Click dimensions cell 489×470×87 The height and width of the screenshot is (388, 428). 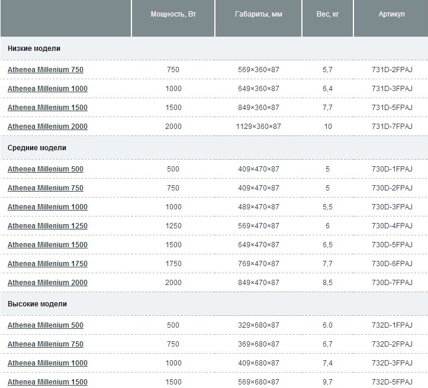point(259,207)
